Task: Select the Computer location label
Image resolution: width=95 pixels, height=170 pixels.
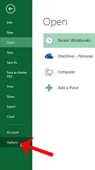Action: [66, 72]
